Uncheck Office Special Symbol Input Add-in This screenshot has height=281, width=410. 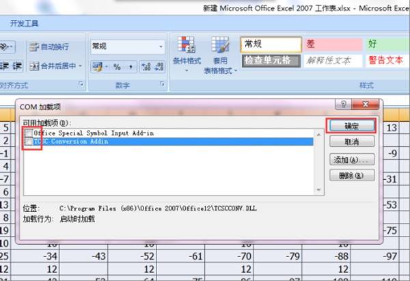(x=29, y=133)
